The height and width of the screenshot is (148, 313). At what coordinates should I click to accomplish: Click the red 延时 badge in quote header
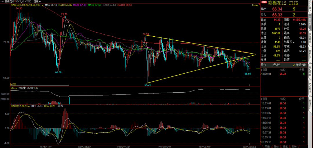pos(264,2)
